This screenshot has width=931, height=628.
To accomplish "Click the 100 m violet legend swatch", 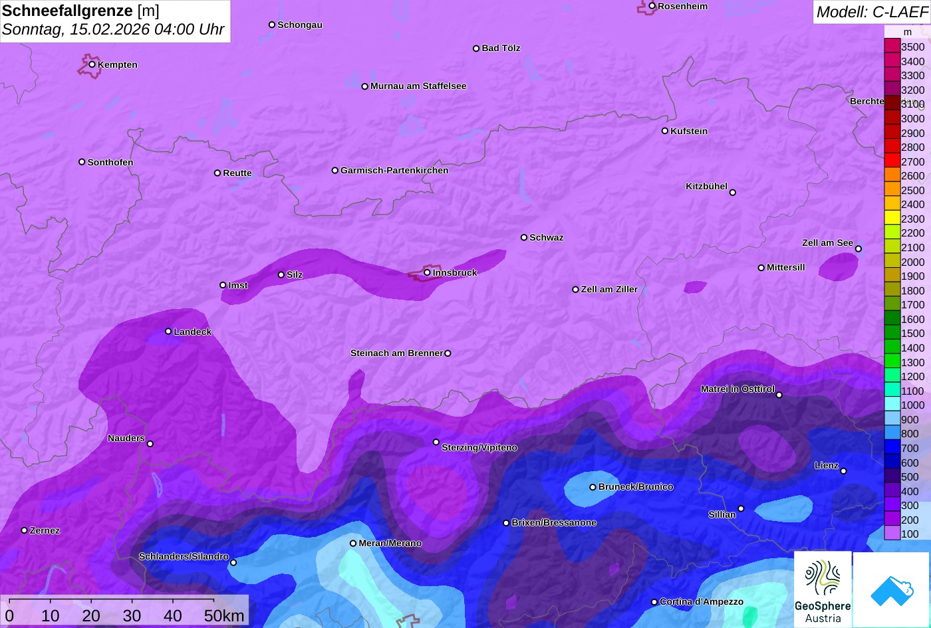I will click(892, 534).
